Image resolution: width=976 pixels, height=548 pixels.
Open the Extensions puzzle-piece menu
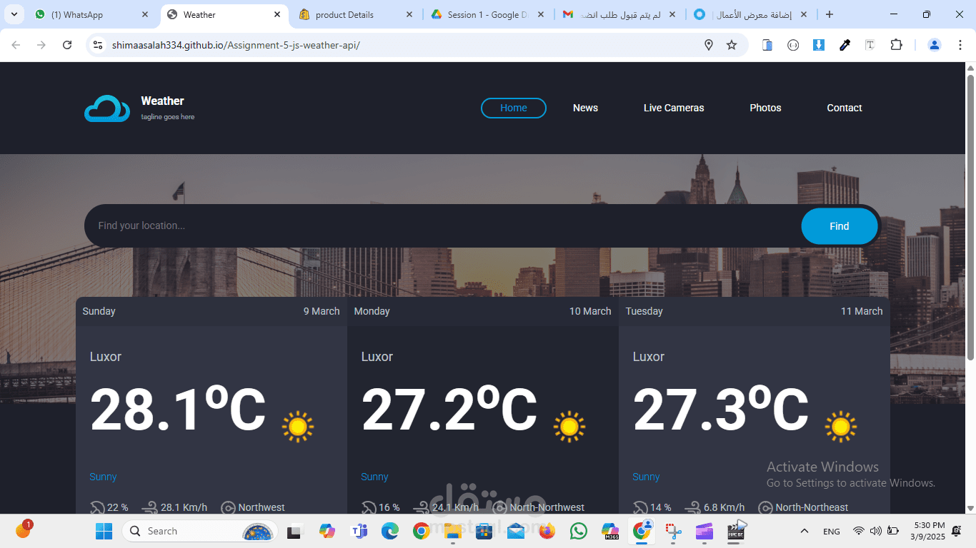(896, 45)
